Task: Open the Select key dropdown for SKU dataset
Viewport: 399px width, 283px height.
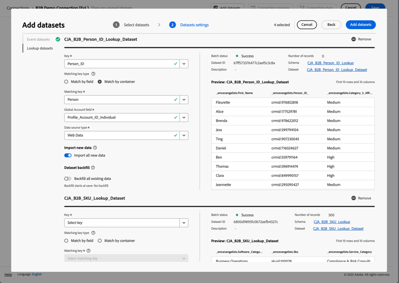Action: point(184,223)
